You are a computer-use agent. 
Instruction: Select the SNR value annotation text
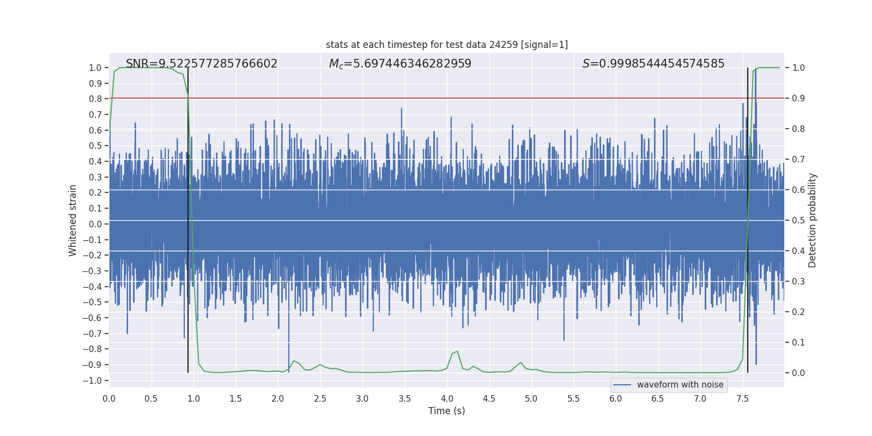click(201, 64)
